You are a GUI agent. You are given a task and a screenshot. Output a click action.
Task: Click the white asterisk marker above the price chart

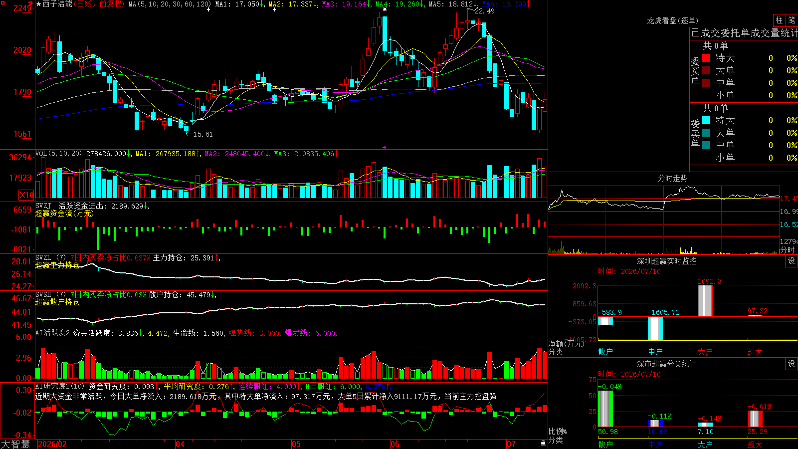coord(385,9)
